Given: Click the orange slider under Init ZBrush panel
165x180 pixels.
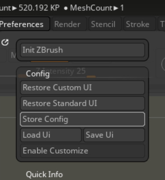Looking at the screenshot, I should 50,61.
